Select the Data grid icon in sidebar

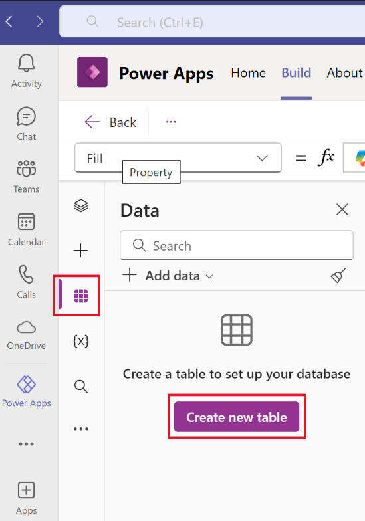point(81,296)
